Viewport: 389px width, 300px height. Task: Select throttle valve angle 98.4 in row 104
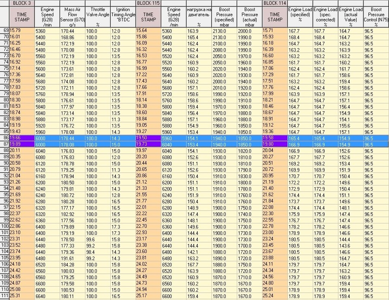(98, 252)
